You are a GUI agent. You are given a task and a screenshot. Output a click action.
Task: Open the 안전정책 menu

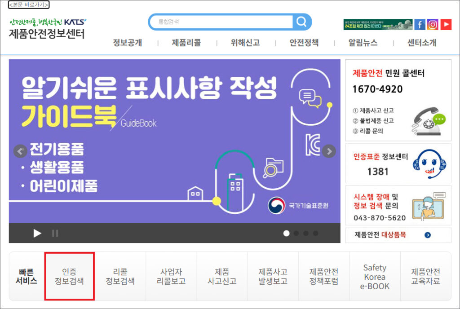(x=304, y=43)
